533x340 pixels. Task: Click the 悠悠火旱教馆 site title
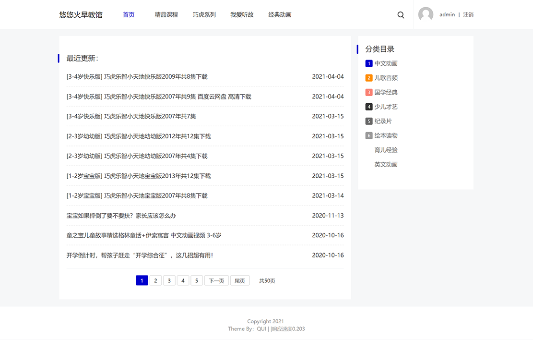[81, 15]
